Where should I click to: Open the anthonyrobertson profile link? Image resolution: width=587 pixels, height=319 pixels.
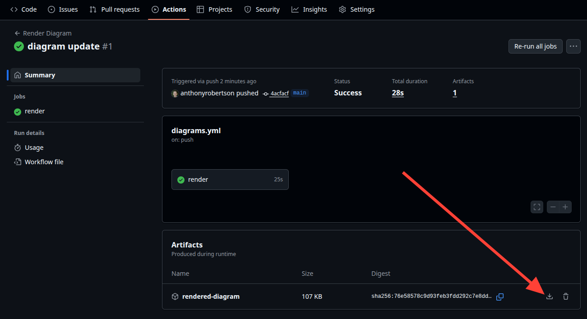pyautogui.click(x=207, y=93)
